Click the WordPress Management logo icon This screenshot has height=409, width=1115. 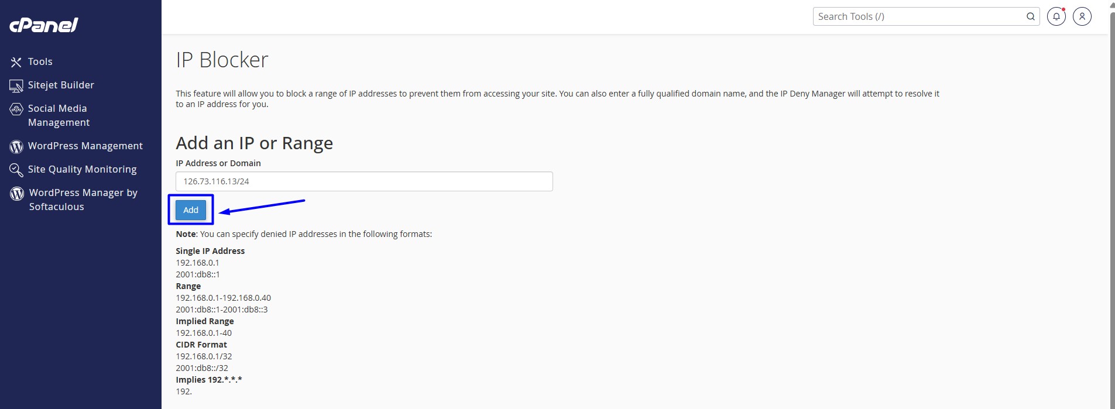coord(16,146)
